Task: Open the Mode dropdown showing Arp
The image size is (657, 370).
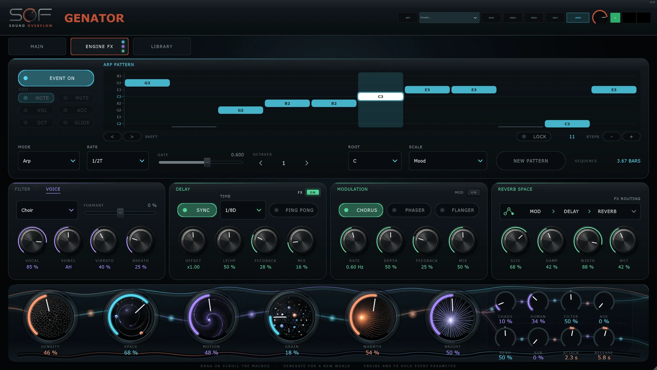Action: pos(49,161)
